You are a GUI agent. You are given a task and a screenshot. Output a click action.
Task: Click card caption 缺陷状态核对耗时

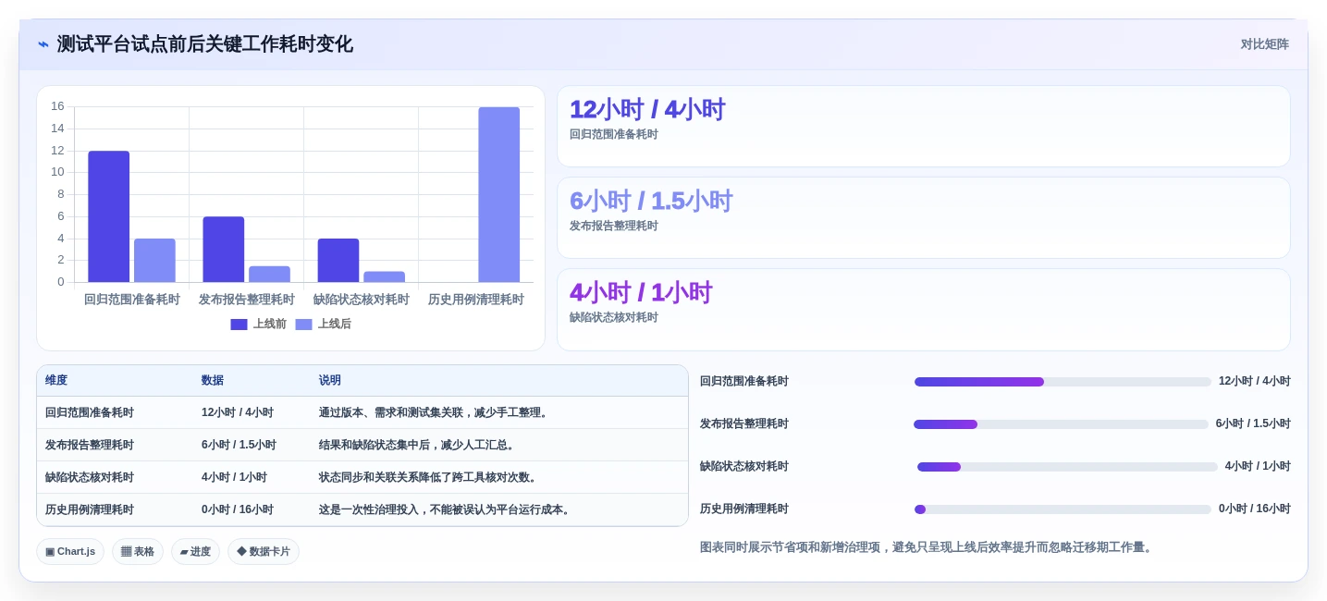pyautogui.click(x=614, y=317)
